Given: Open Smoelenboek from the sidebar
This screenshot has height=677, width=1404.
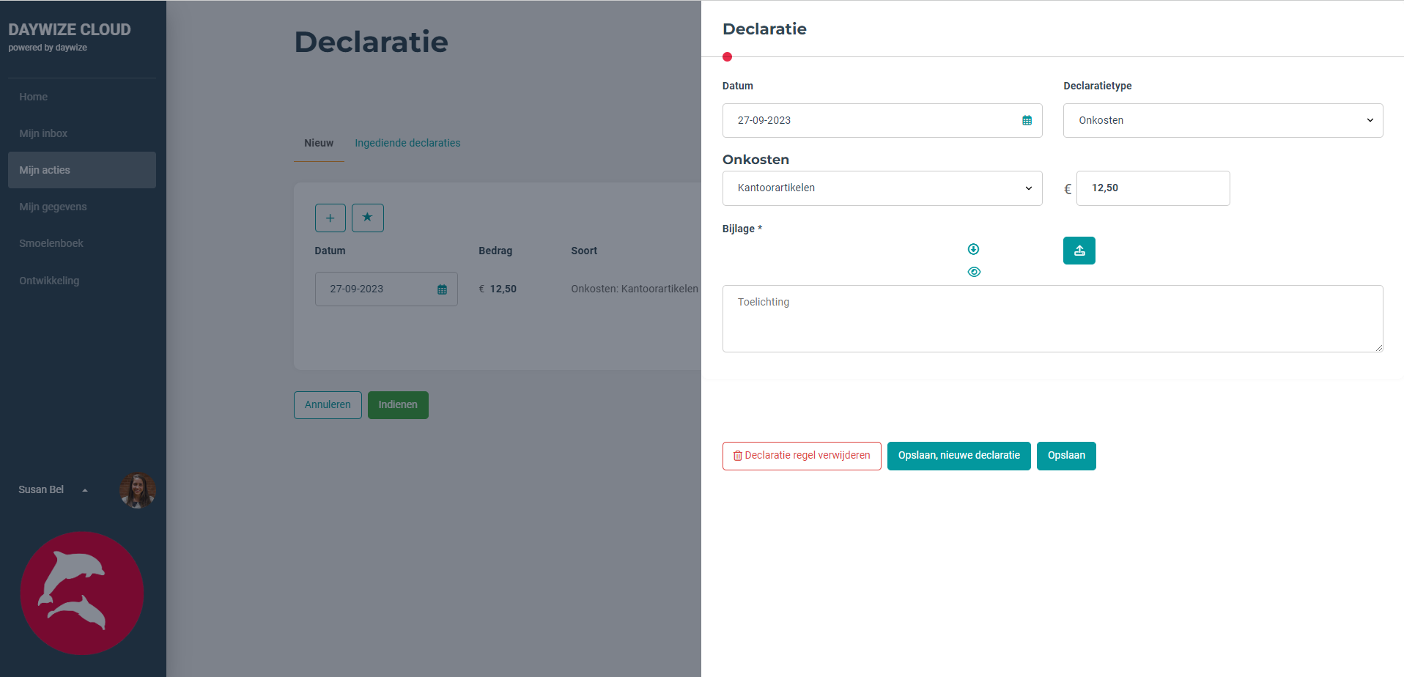Looking at the screenshot, I should pyautogui.click(x=51, y=243).
